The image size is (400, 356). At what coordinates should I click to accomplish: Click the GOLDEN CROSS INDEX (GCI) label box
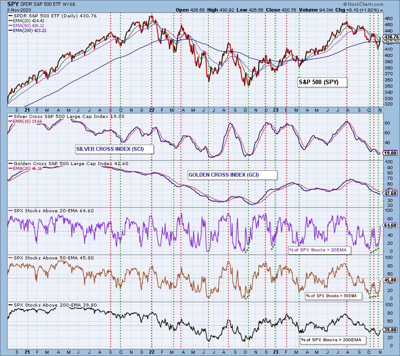(232, 175)
